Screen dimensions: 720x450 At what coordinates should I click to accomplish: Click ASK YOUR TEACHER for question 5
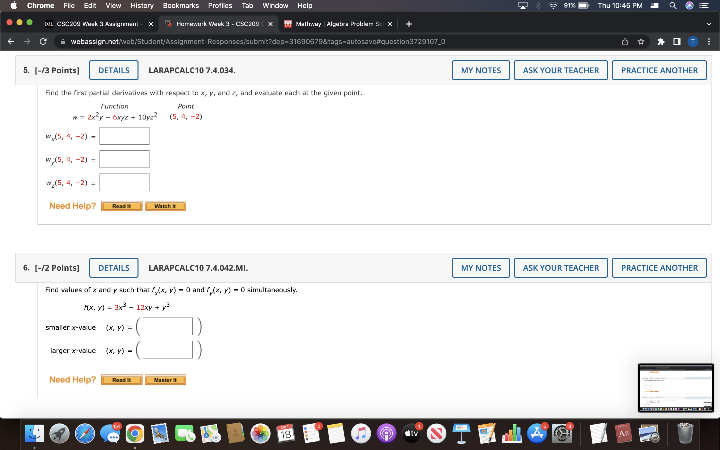tap(560, 70)
